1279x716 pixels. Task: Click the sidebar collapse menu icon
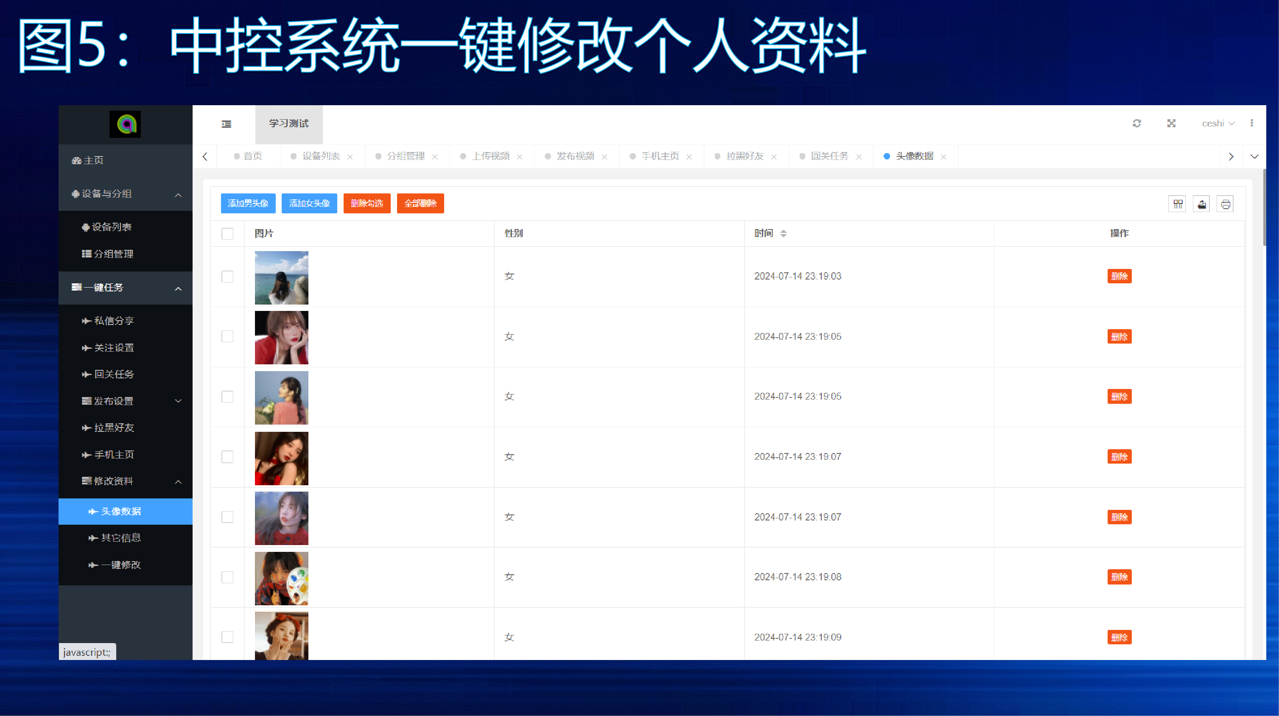(227, 123)
